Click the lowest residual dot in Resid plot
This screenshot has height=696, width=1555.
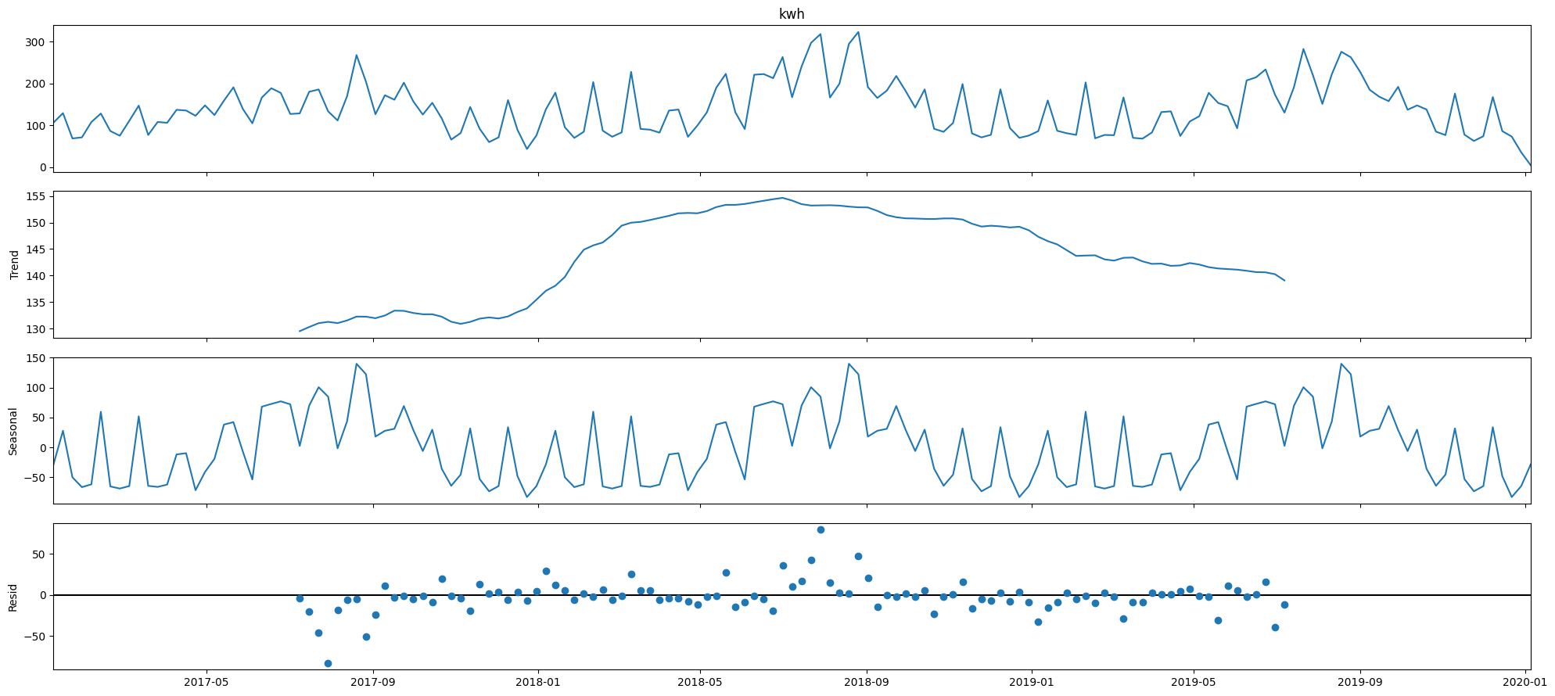pos(328,663)
